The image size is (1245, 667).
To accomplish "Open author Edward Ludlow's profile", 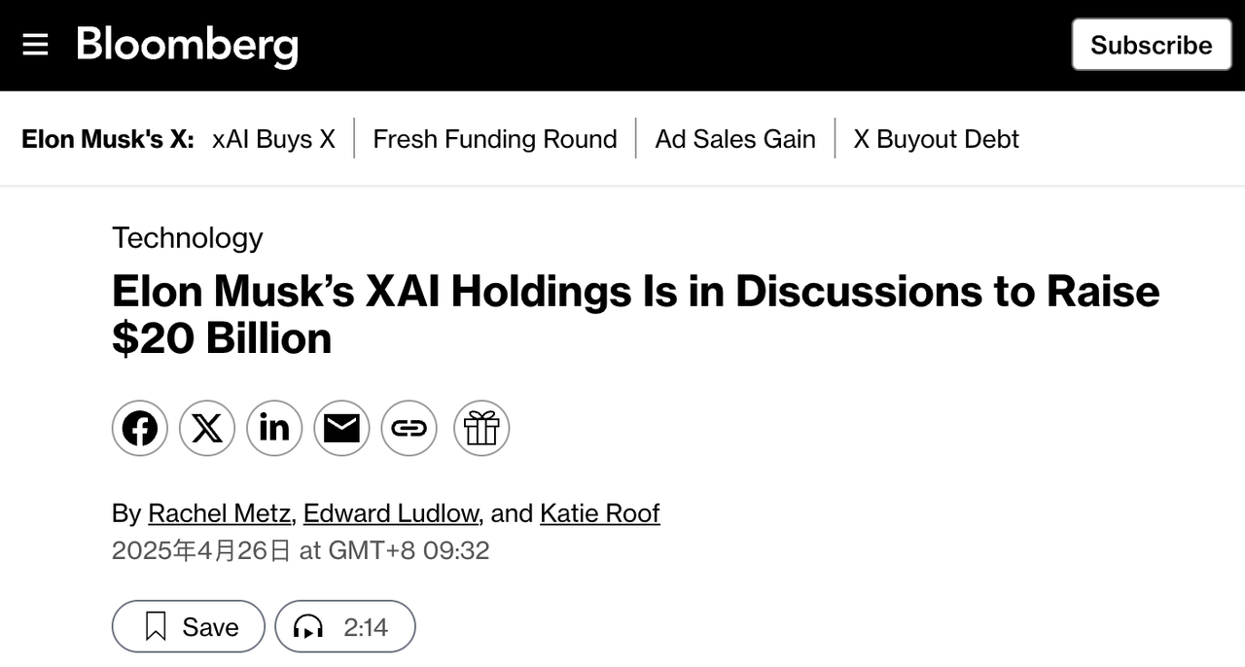I will pos(391,513).
